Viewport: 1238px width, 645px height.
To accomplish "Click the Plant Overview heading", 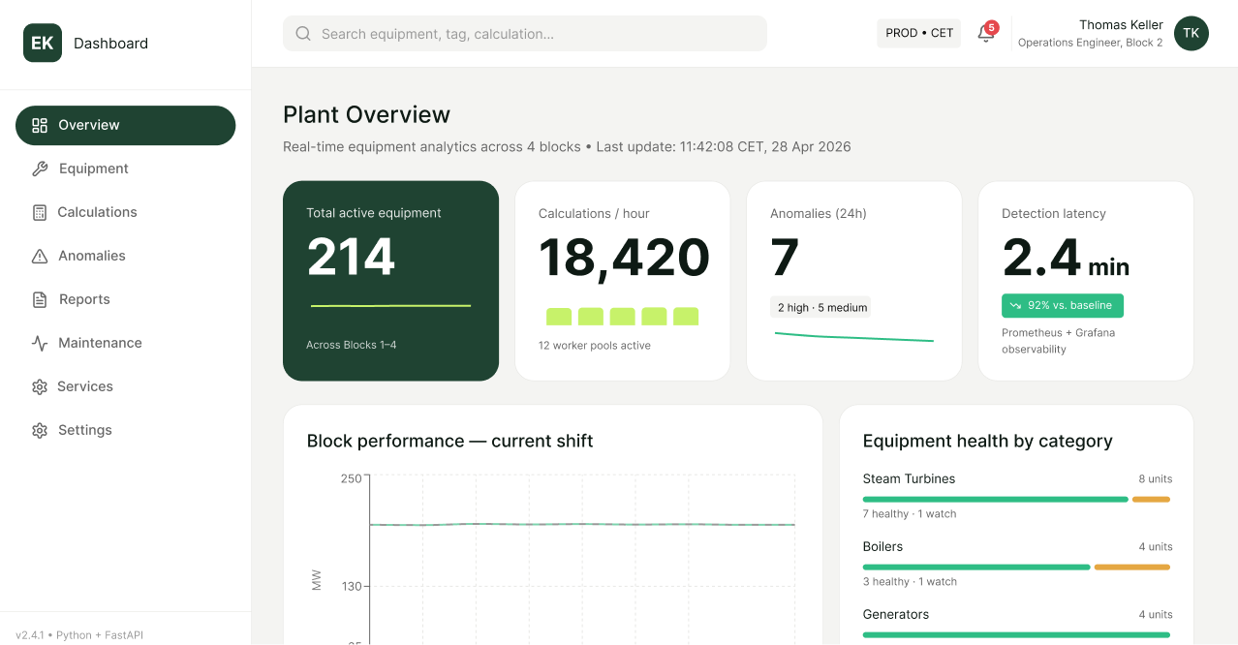I will pyautogui.click(x=366, y=114).
